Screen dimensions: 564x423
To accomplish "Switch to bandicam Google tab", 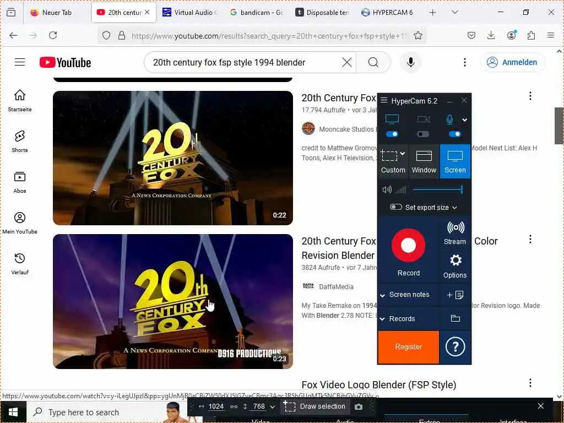I will (257, 12).
